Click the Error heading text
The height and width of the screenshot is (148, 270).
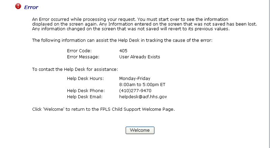click(31, 7)
